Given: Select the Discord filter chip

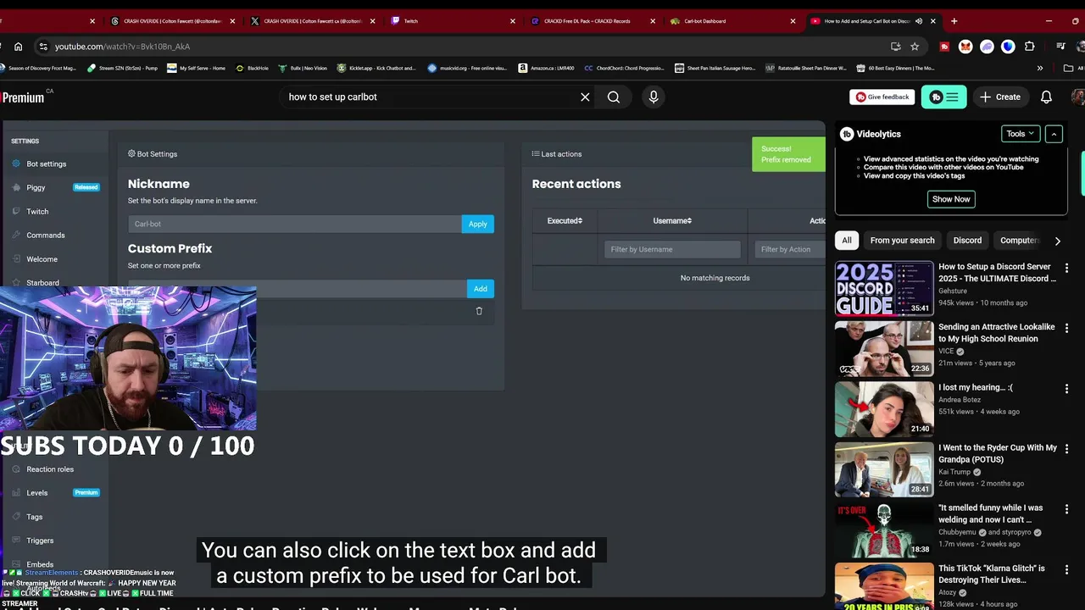Looking at the screenshot, I should click(x=967, y=241).
